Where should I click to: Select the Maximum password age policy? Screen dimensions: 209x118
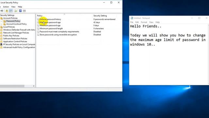[50, 22]
